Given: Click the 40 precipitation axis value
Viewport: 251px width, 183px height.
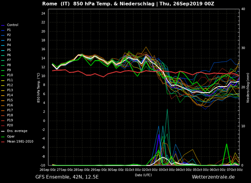Looking at the screenshot, I should coord(243,9).
